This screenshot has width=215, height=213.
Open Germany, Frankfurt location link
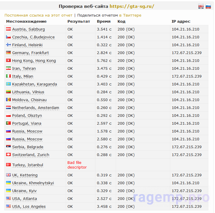[x=31, y=53]
